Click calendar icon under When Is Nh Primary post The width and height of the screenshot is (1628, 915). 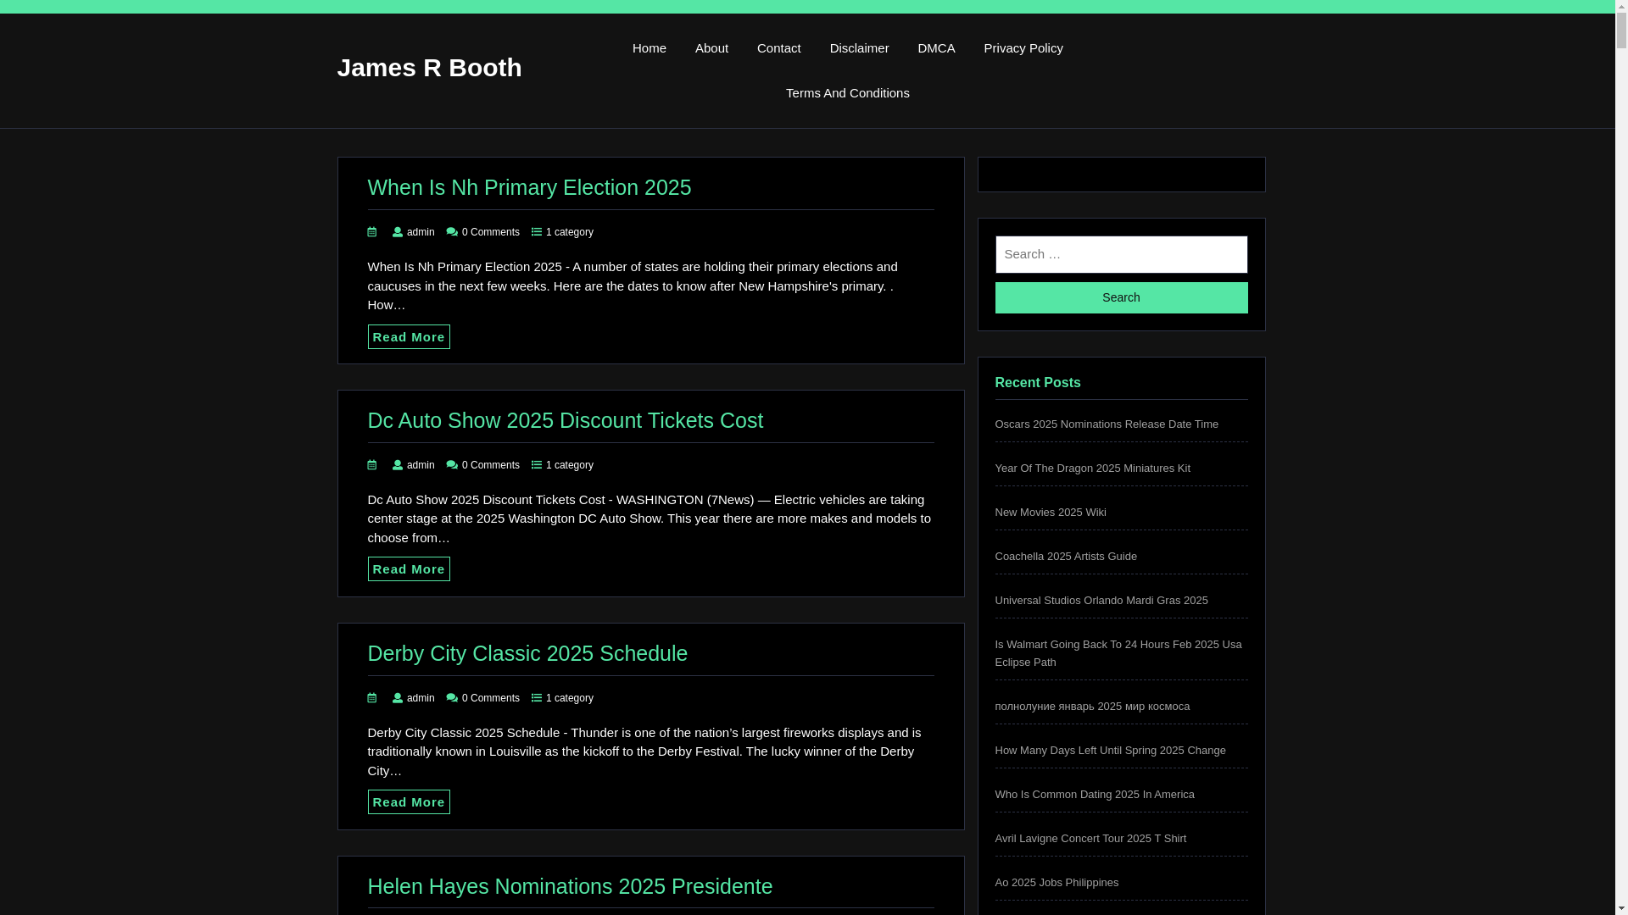tap(372, 231)
